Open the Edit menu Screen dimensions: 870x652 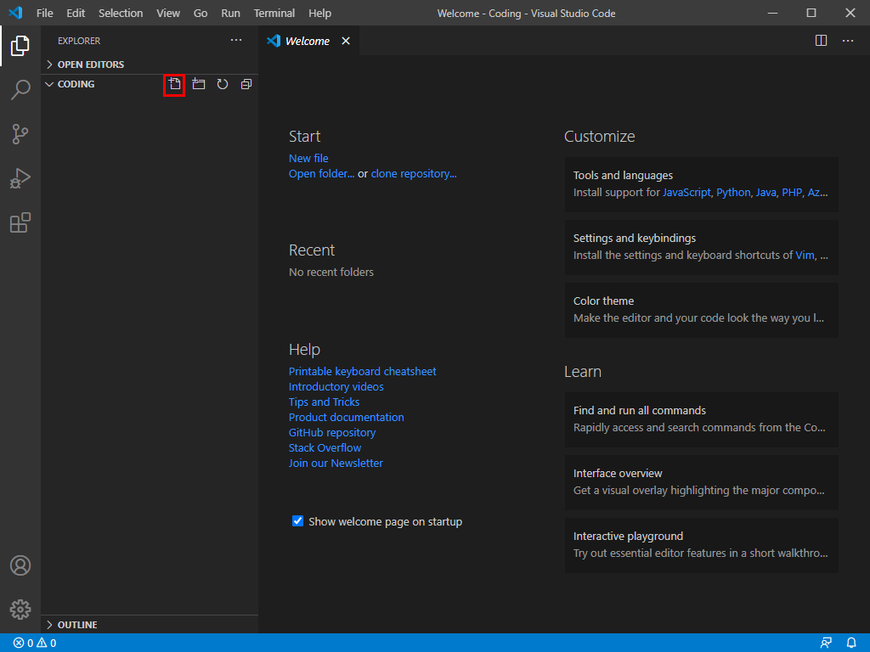[x=76, y=13]
